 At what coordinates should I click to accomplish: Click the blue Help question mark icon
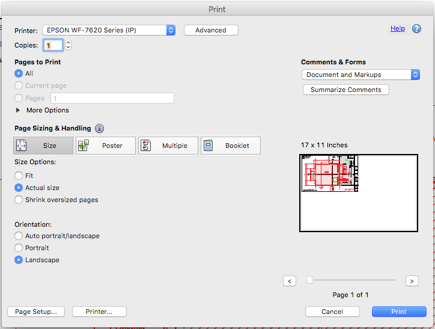[x=416, y=29]
